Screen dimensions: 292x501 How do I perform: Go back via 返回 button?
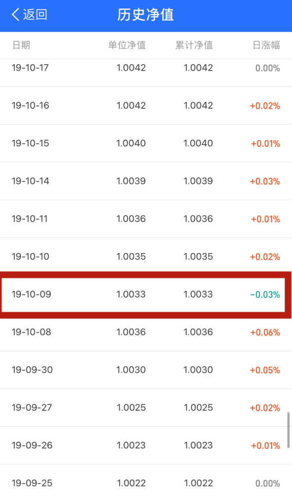pyautogui.click(x=30, y=15)
